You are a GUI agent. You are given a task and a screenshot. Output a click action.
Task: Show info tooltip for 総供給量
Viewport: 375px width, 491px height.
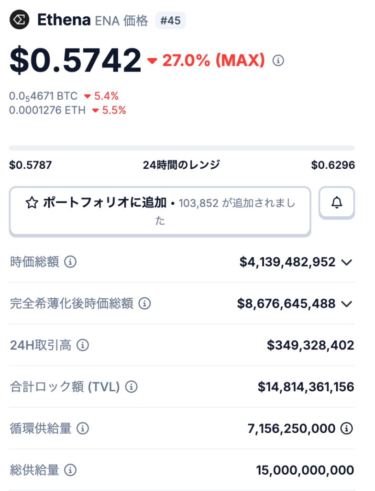pos(70,470)
